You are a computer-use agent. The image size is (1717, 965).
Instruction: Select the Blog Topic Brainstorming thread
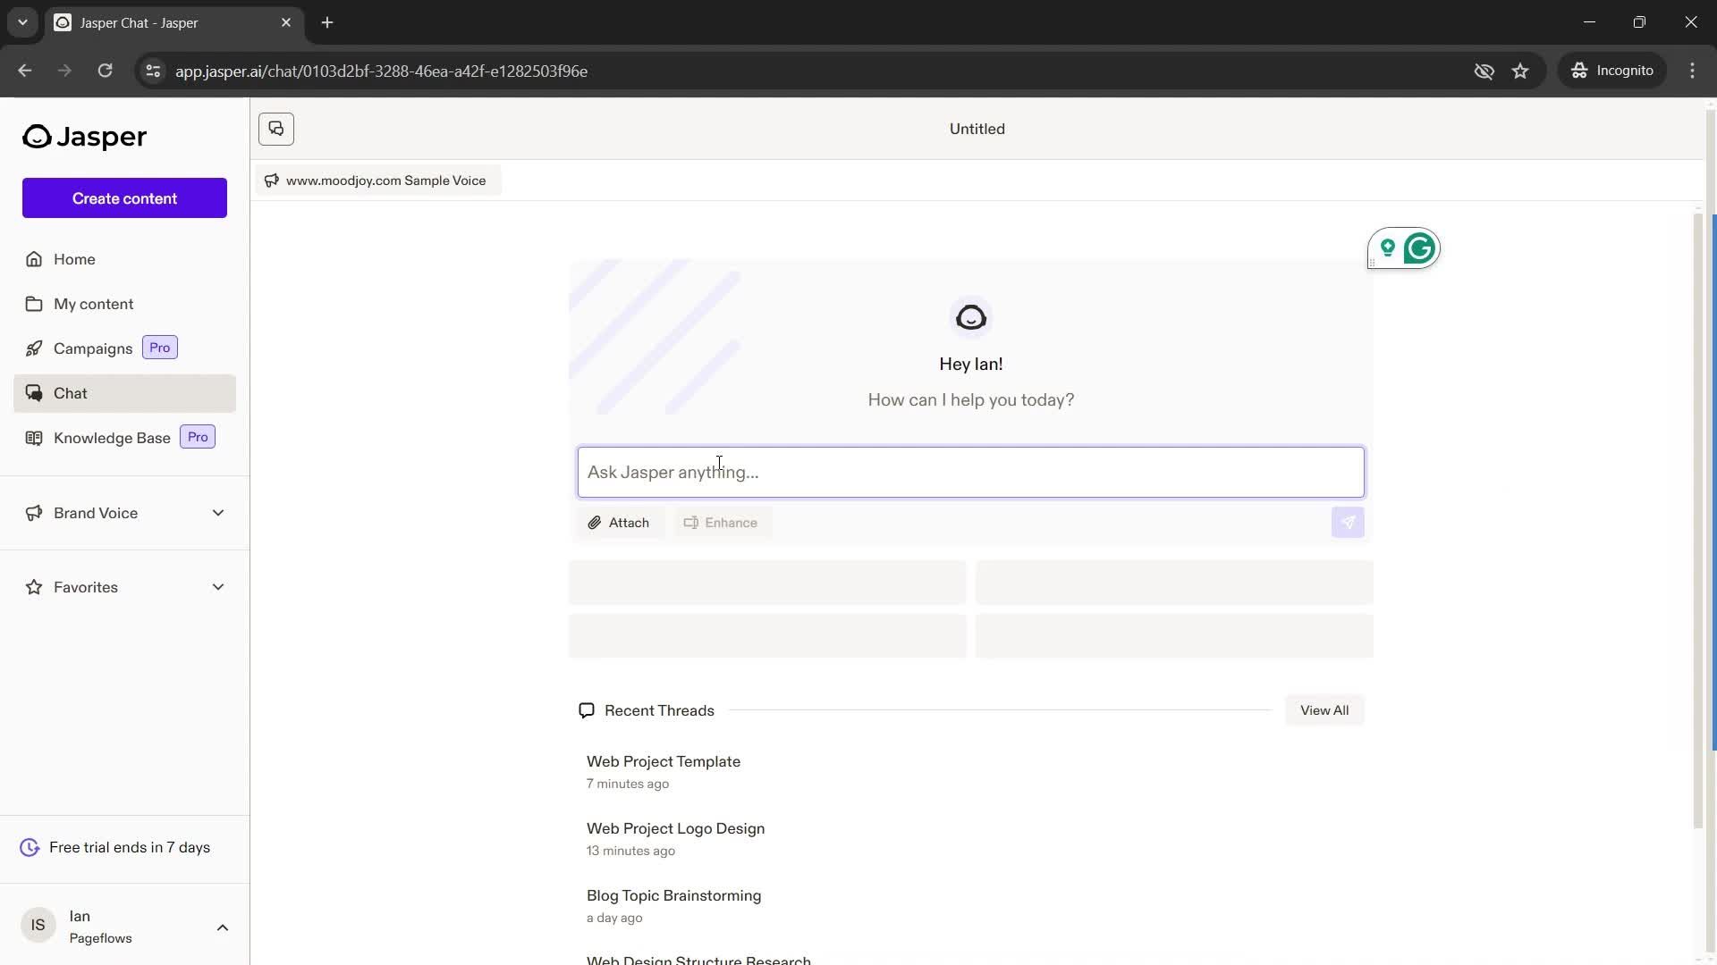point(673,894)
